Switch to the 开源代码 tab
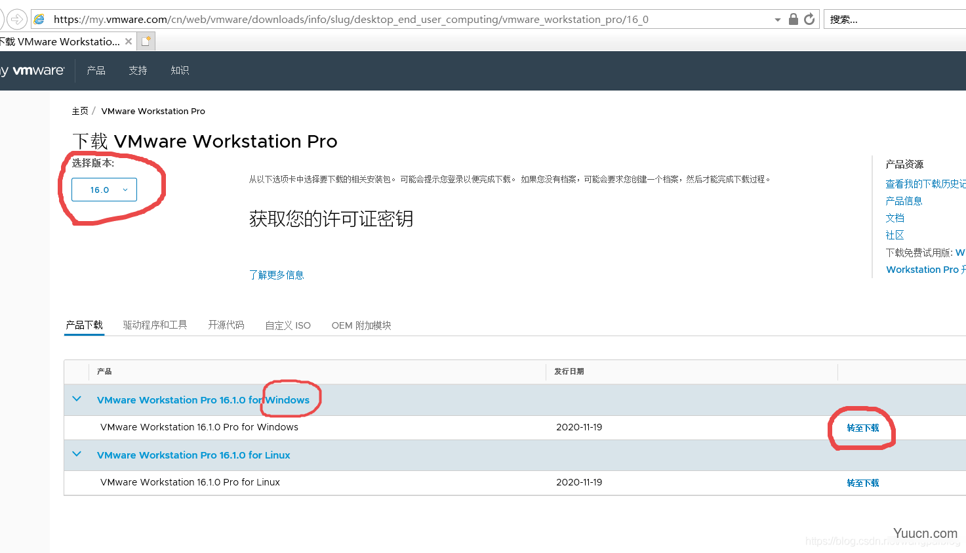Image resolution: width=966 pixels, height=553 pixels. pos(226,325)
